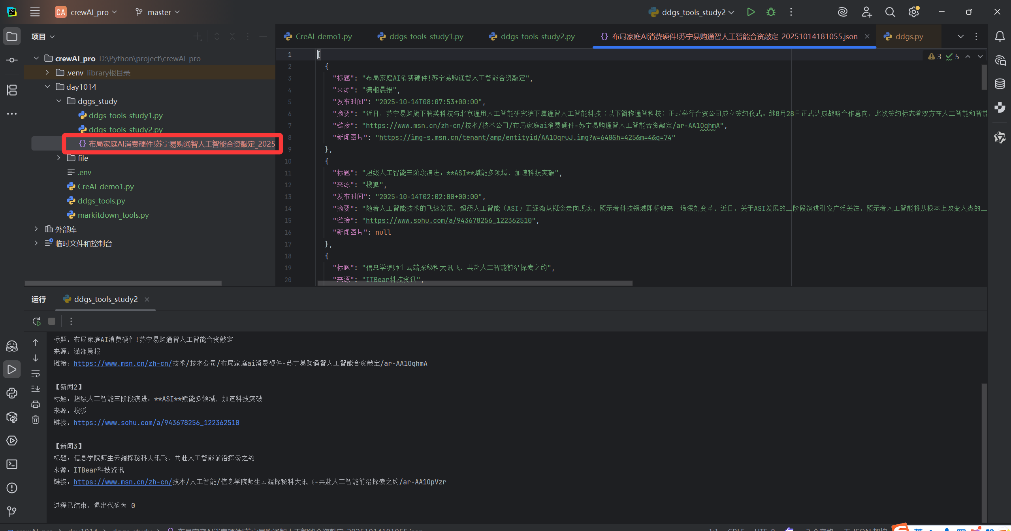Collapse the dggs_study folder

coord(59,101)
